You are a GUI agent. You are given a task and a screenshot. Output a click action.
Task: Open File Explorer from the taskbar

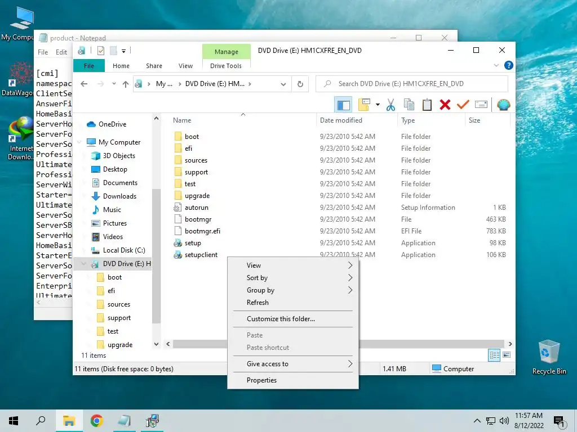tap(69, 421)
